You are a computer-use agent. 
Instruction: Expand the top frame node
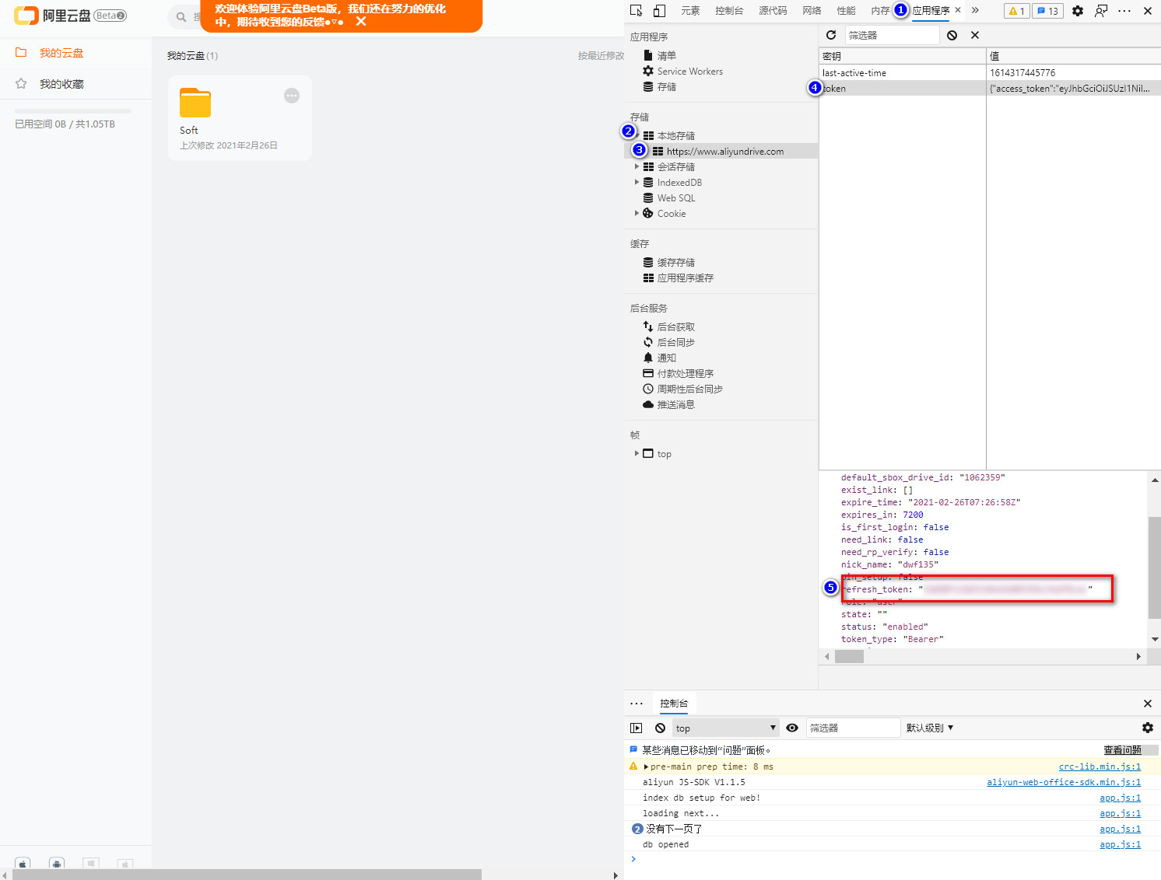[x=637, y=453]
